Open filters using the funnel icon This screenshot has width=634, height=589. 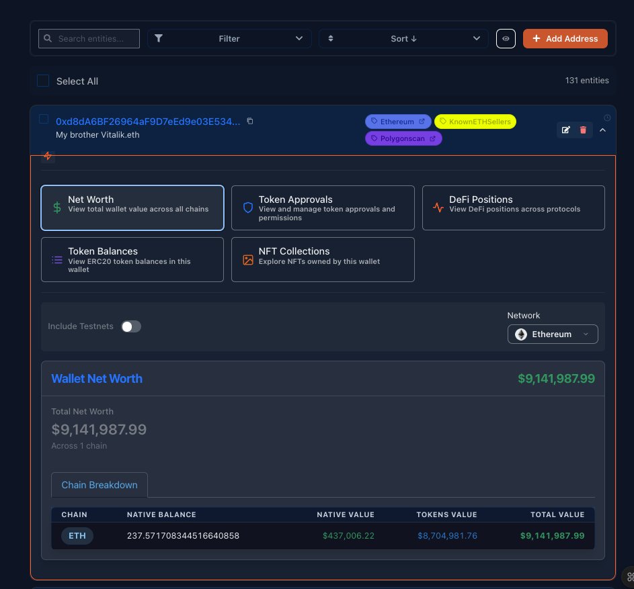point(159,38)
